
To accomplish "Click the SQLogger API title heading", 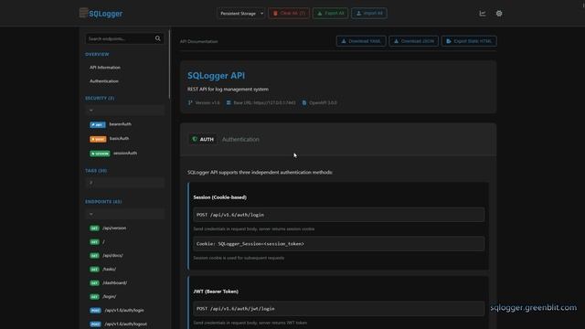I will coord(216,75).
